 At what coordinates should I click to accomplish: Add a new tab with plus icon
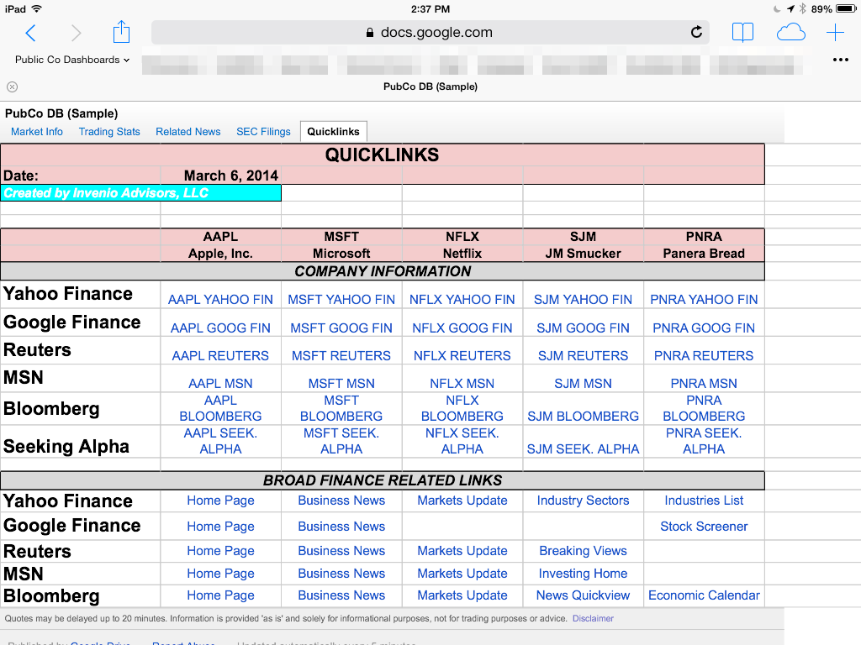835,33
